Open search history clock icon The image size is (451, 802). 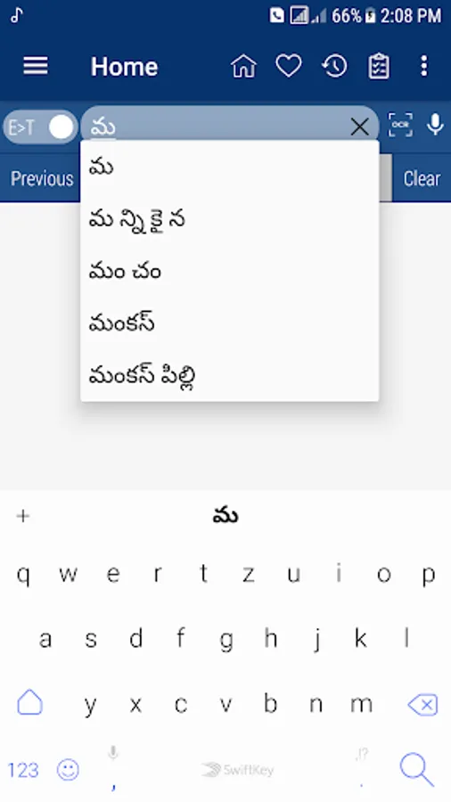click(334, 66)
